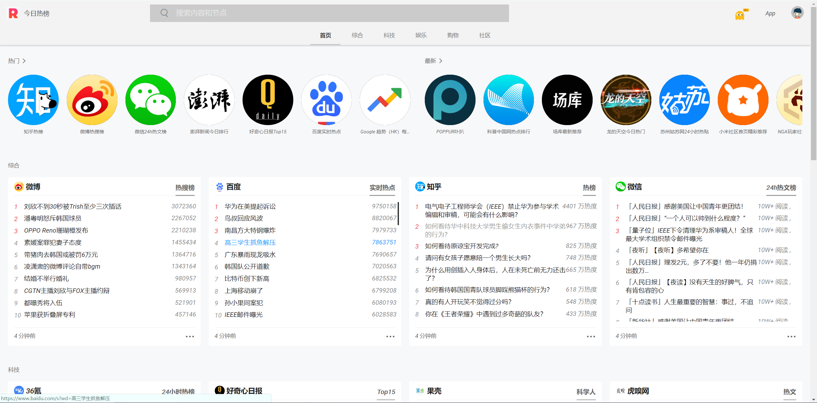Image resolution: width=817 pixels, height=403 pixels.
Task: Click the POPPUR circular icon
Action: click(450, 100)
